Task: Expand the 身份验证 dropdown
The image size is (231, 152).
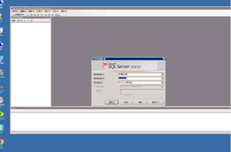Action: click(162, 82)
